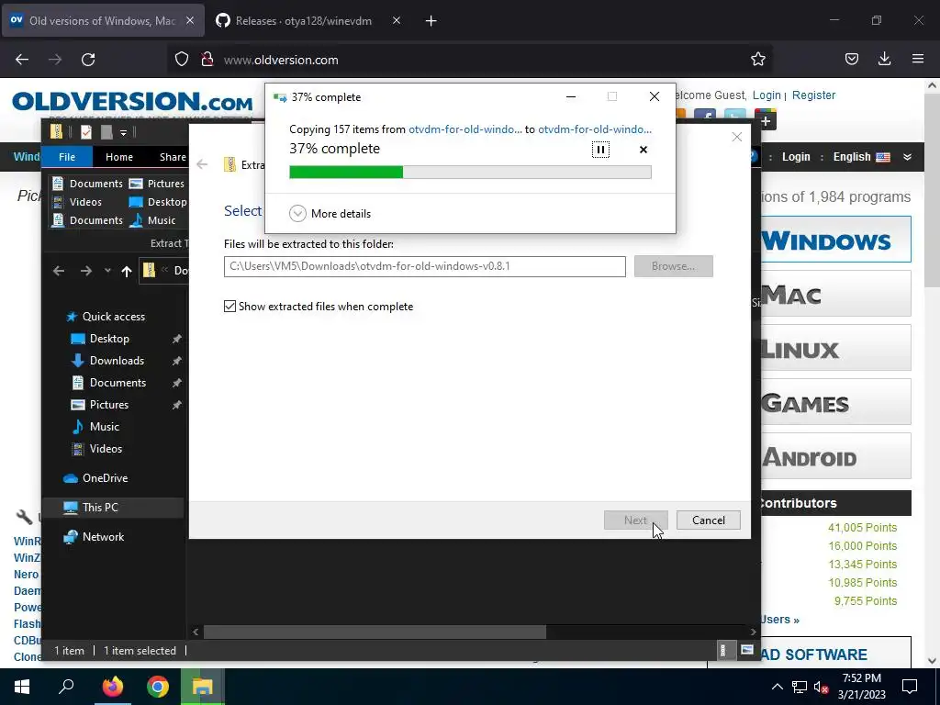The height and width of the screenshot is (705, 940).
Task: Open a new browser tab
Action: point(431,21)
